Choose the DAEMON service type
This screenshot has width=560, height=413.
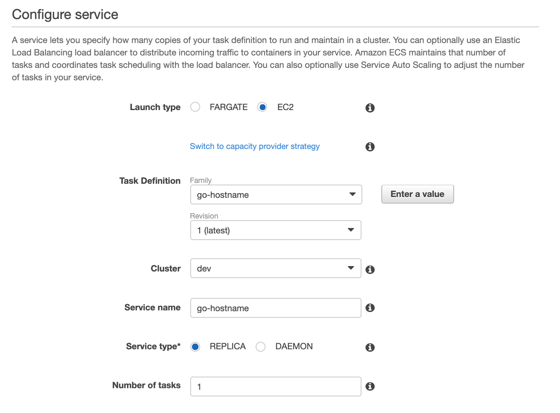261,346
